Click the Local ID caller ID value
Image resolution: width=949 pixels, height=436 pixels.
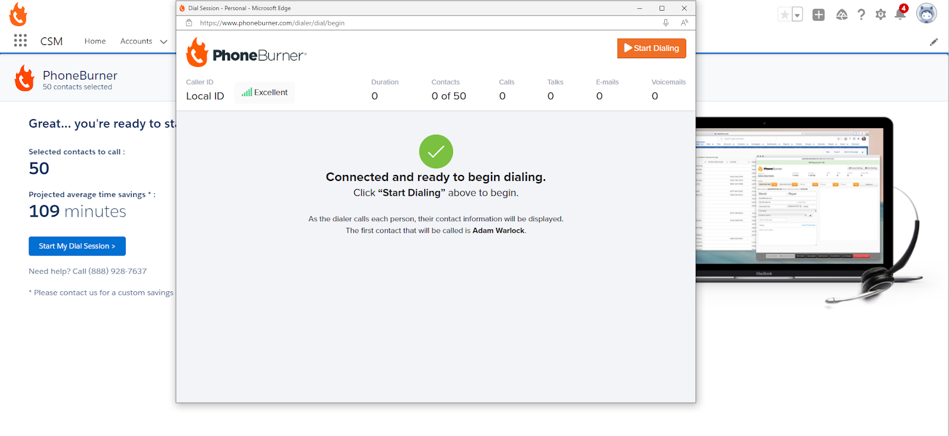pos(205,96)
